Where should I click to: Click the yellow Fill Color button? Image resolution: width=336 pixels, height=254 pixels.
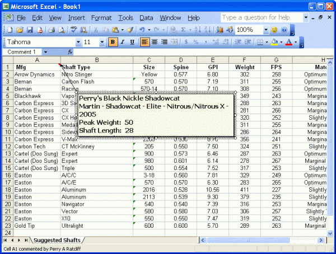(274, 42)
